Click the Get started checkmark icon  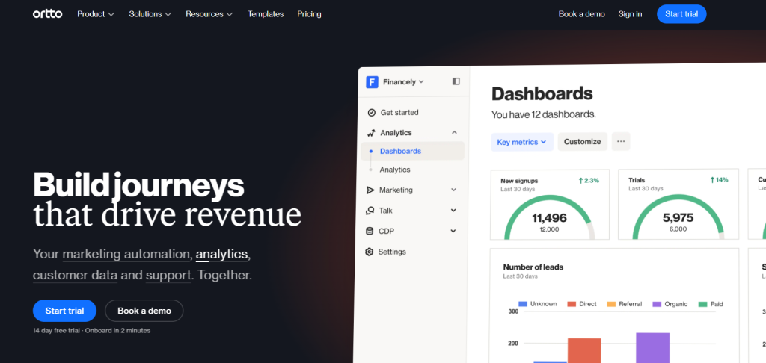370,113
